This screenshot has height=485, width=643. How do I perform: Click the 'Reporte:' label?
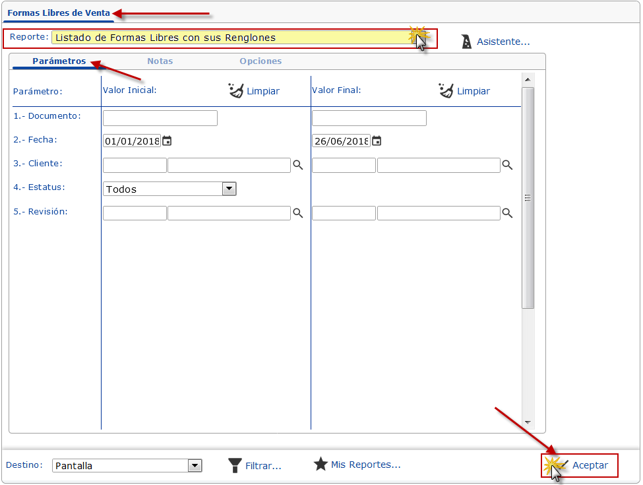pos(29,37)
